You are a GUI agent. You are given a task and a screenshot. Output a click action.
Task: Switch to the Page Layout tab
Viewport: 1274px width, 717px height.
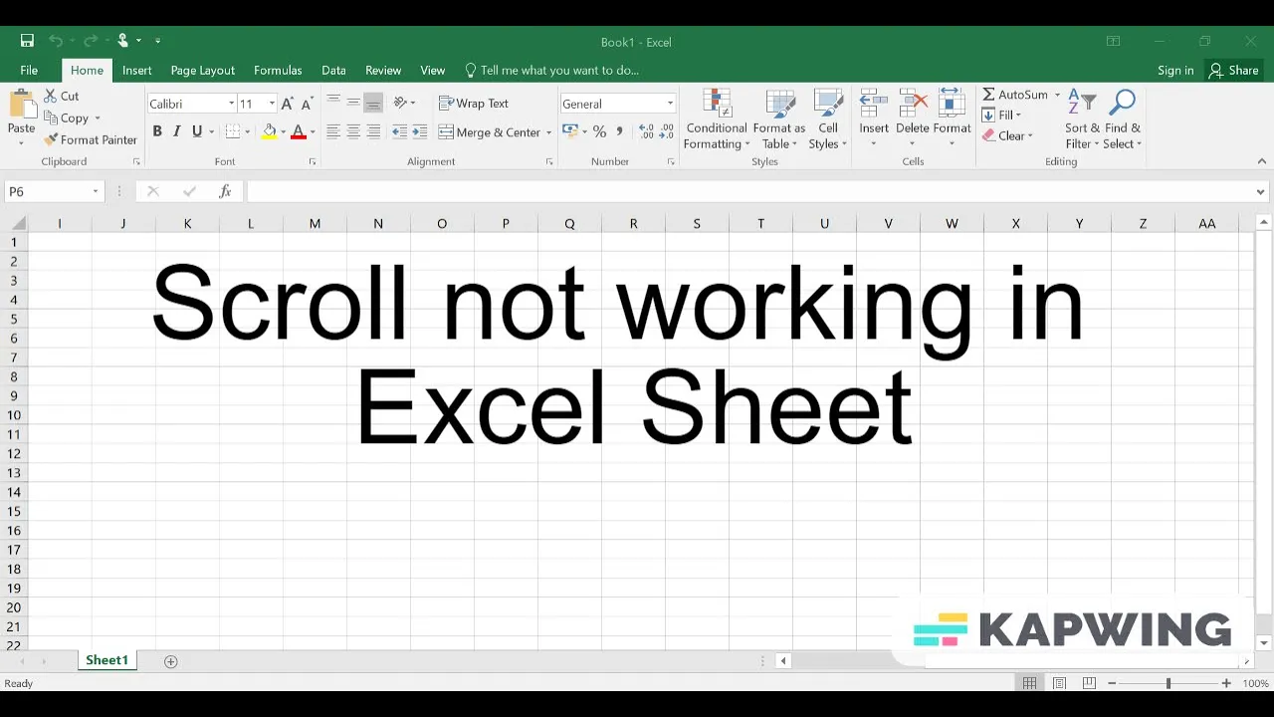pyautogui.click(x=203, y=70)
